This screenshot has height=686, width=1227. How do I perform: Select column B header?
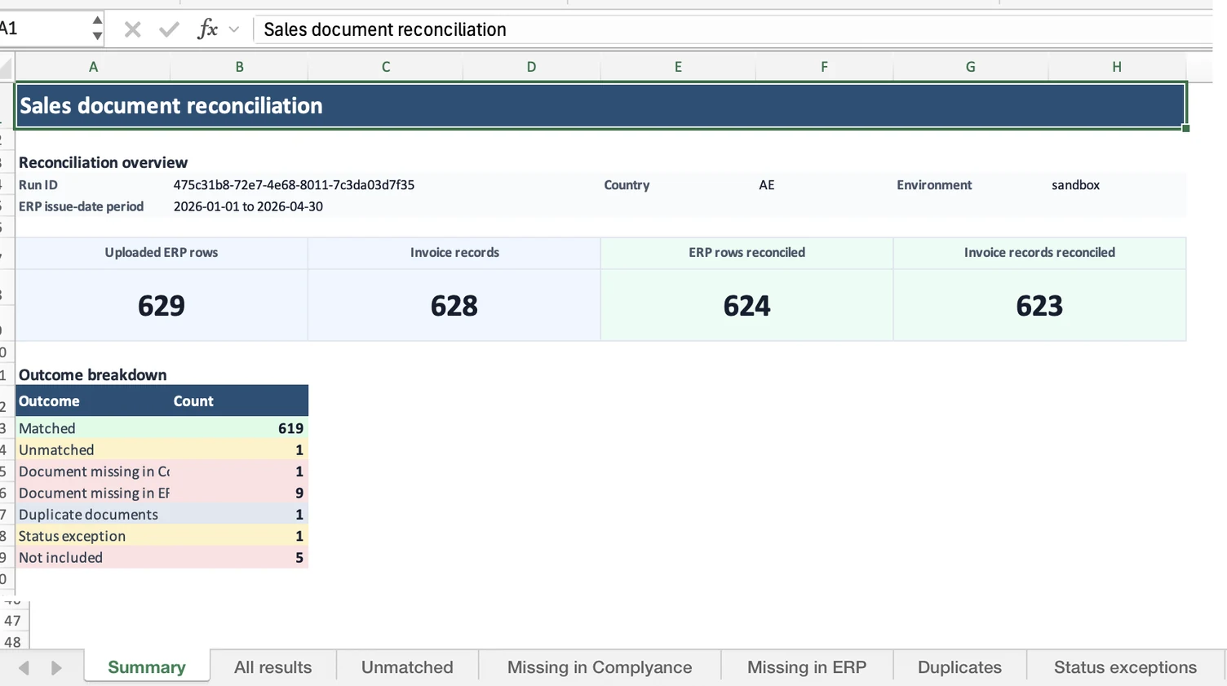coord(239,67)
